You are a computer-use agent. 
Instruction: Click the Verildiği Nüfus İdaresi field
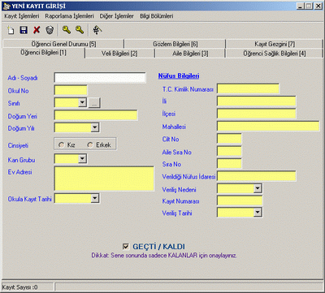click(257, 176)
